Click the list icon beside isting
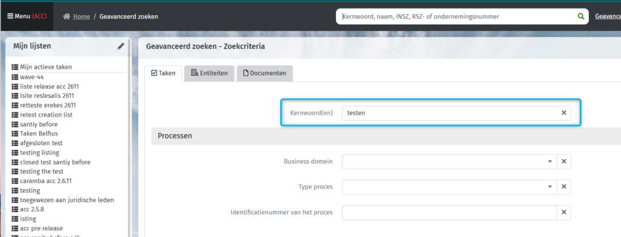The height and width of the screenshot is (237, 621). click(15, 219)
